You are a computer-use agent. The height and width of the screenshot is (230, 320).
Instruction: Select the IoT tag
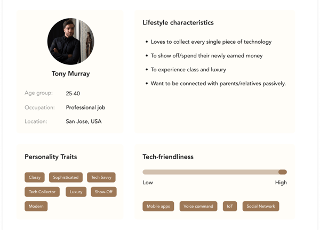pyautogui.click(x=230, y=206)
